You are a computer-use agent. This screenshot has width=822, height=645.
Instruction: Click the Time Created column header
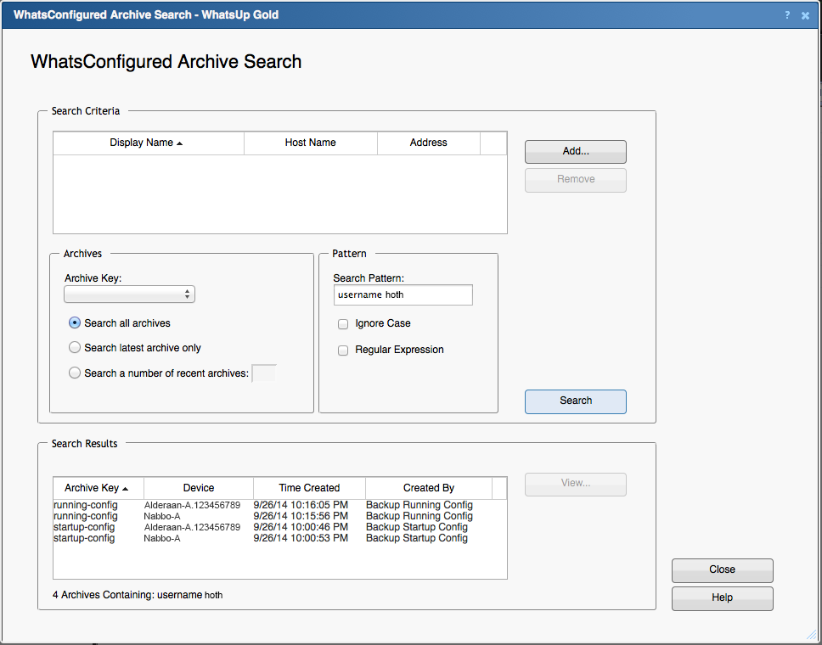tap(309, 488)
